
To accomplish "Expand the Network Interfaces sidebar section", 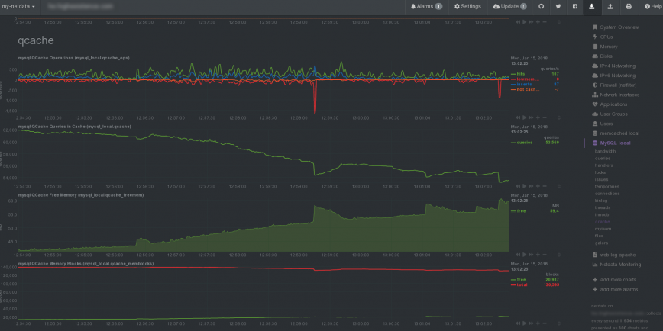I will [619, 95].
